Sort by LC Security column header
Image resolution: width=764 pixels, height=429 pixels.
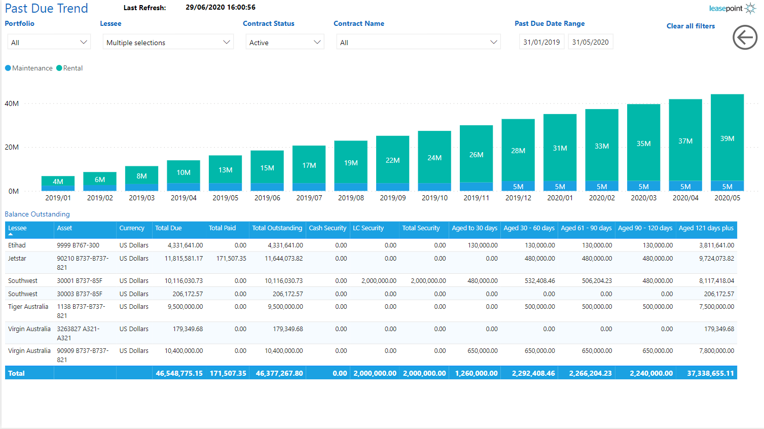pos(375,230)
